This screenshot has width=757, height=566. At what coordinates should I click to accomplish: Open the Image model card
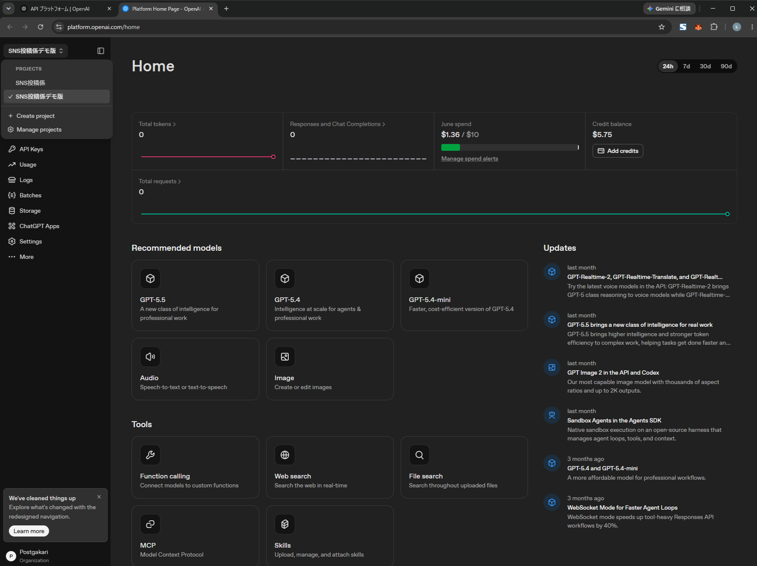[330, 369]
